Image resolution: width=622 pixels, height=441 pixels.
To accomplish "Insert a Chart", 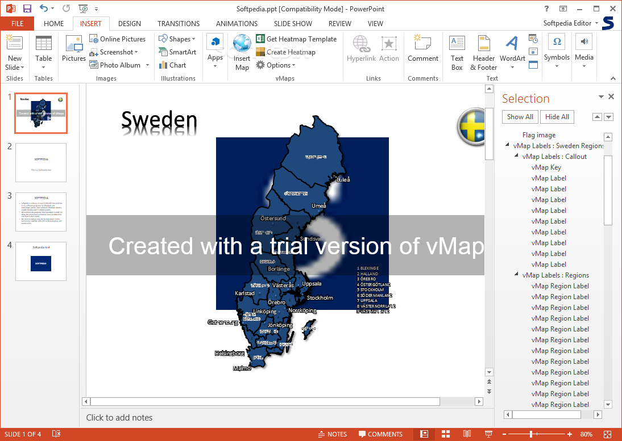I will [x=172, y=65].
